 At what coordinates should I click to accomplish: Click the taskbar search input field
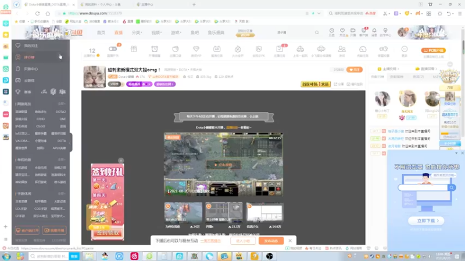click(49, 256)
